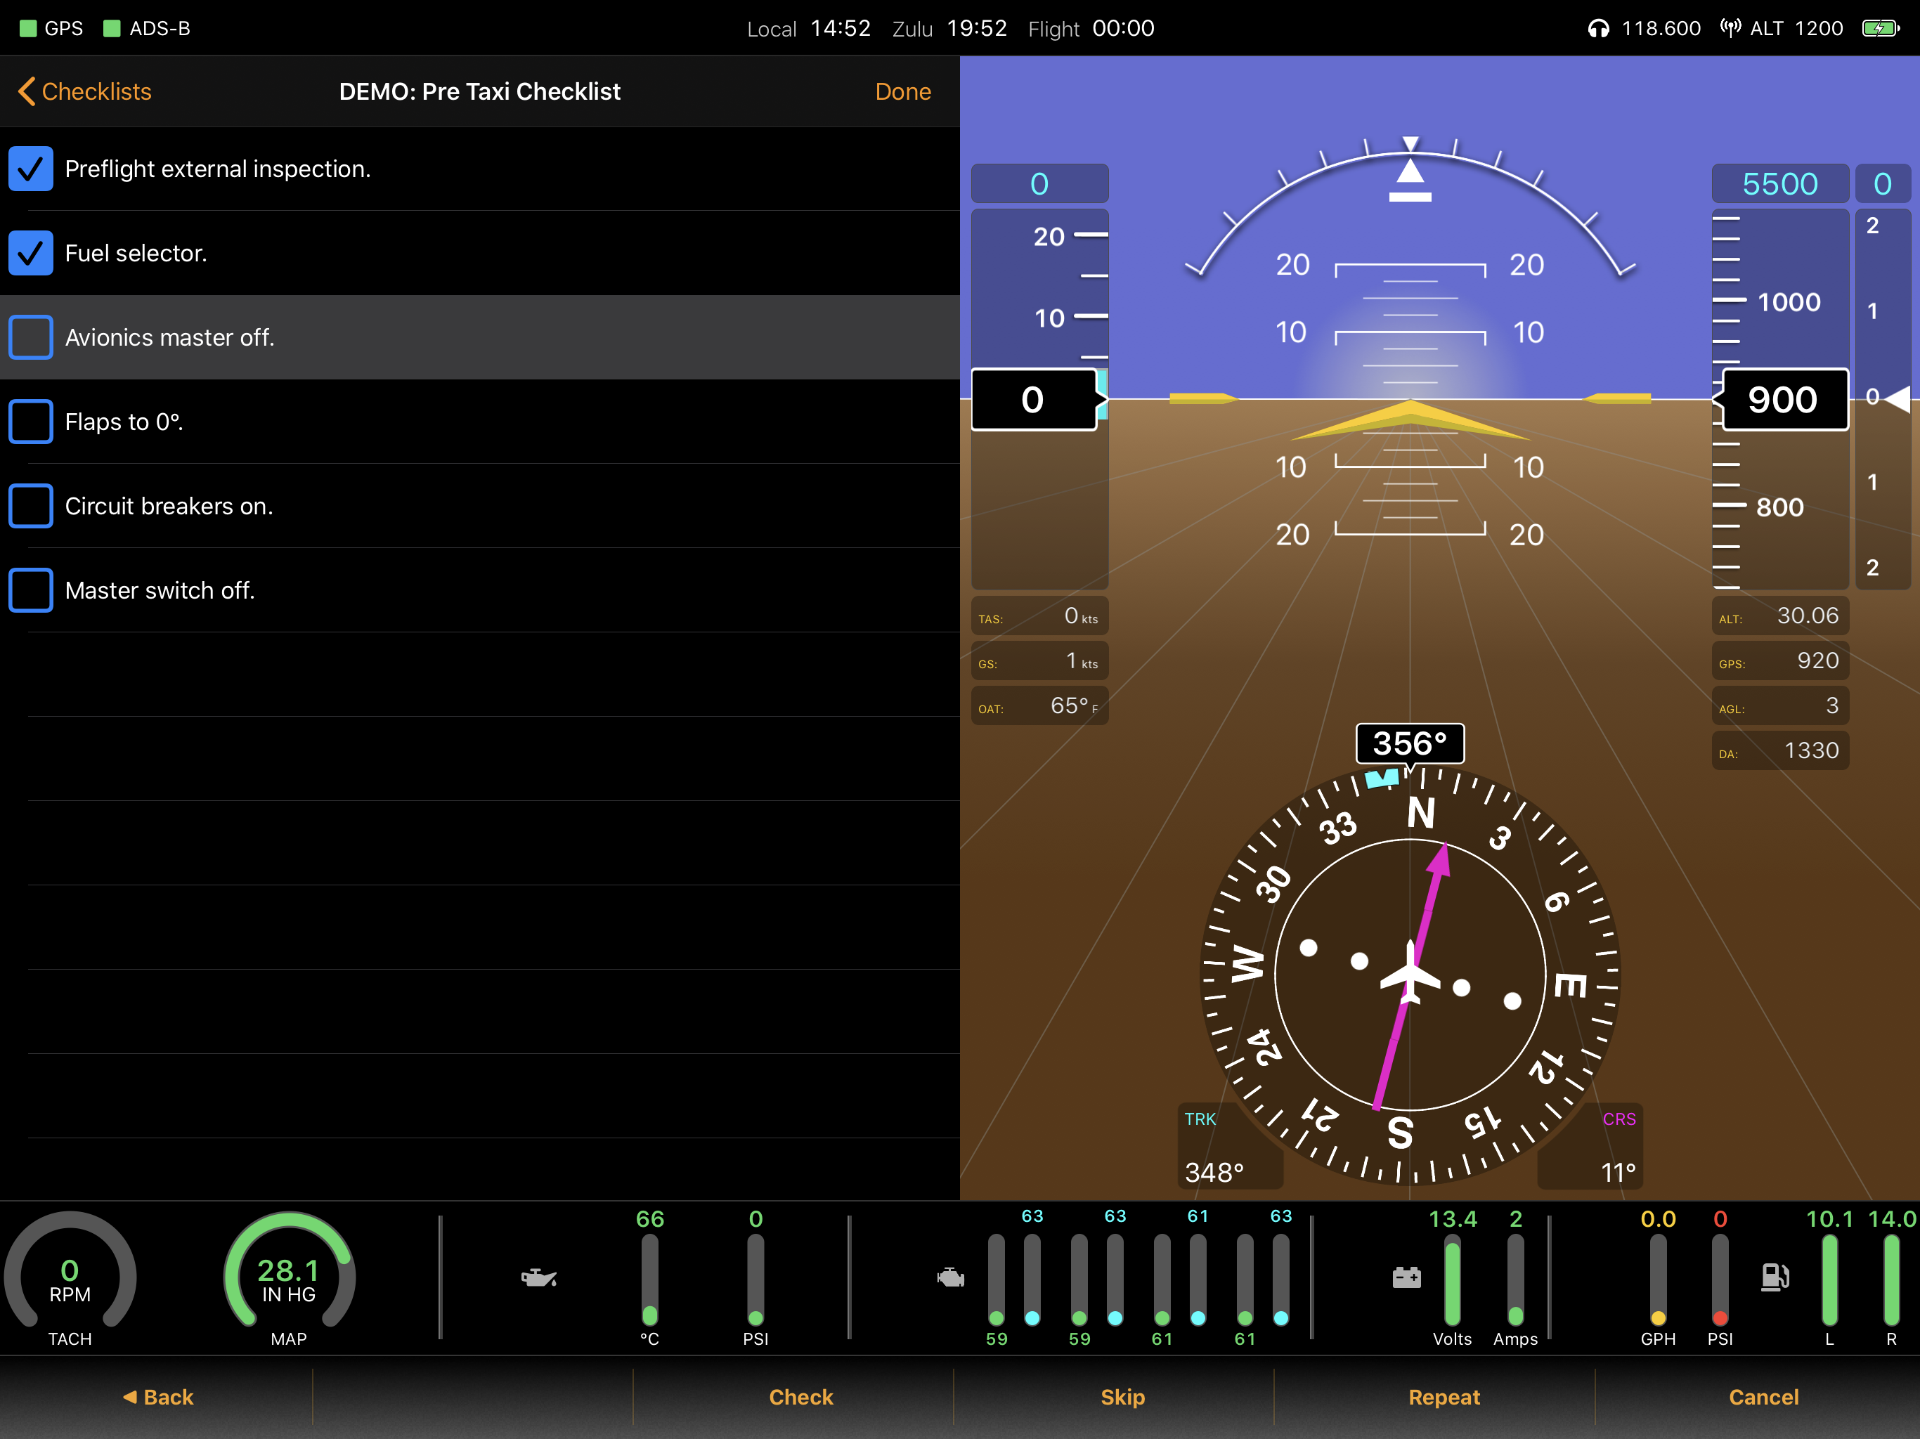Click the engine cylinder temperature icon
Viewport: 1920px width, 1439px height.
coord(950,1277)
